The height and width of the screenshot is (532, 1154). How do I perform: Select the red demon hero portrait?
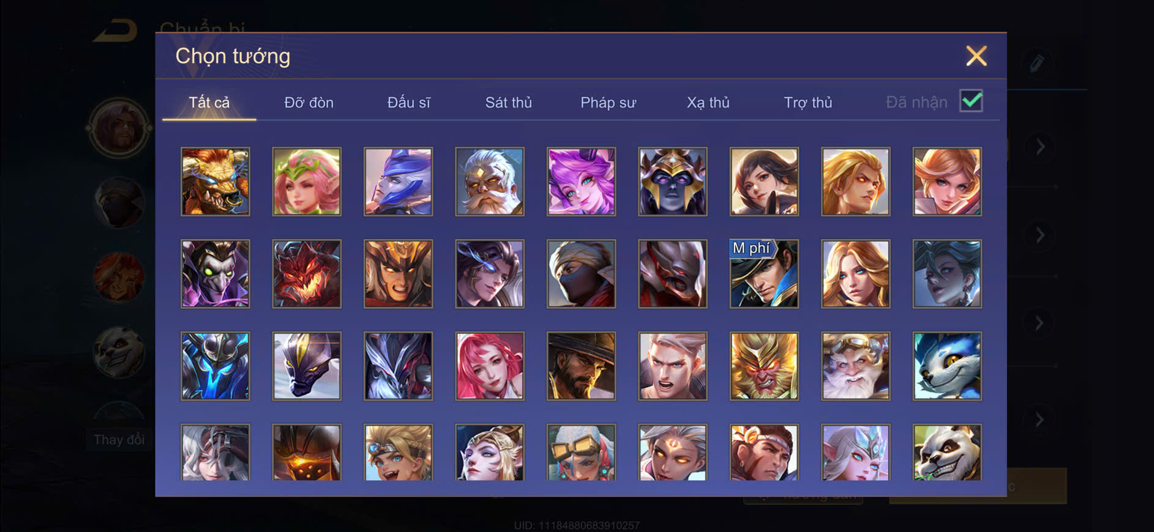(307, 274)
